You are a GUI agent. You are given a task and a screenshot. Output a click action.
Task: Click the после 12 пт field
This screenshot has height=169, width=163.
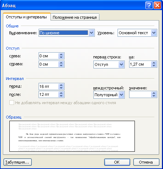click(x=49, y=94)
